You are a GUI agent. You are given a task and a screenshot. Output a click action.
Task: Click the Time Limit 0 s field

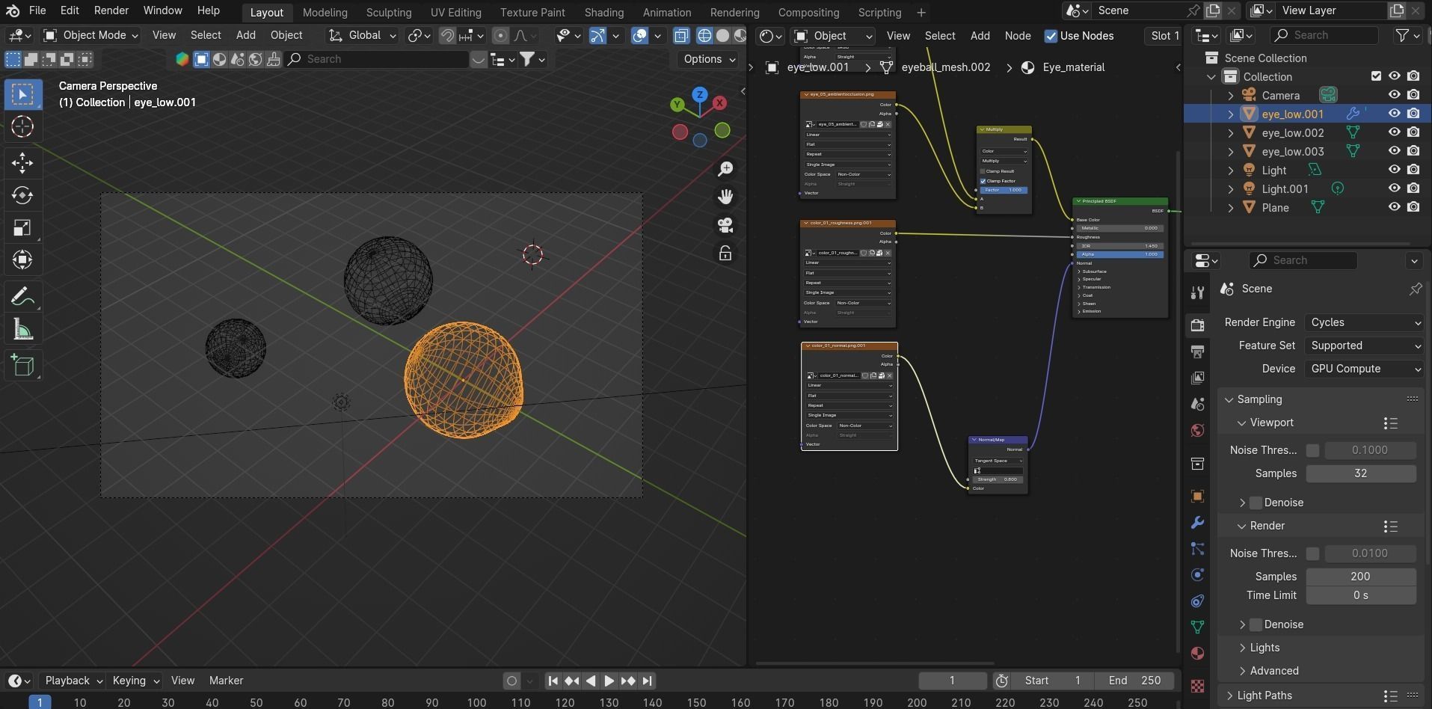tap(1361, 595)
